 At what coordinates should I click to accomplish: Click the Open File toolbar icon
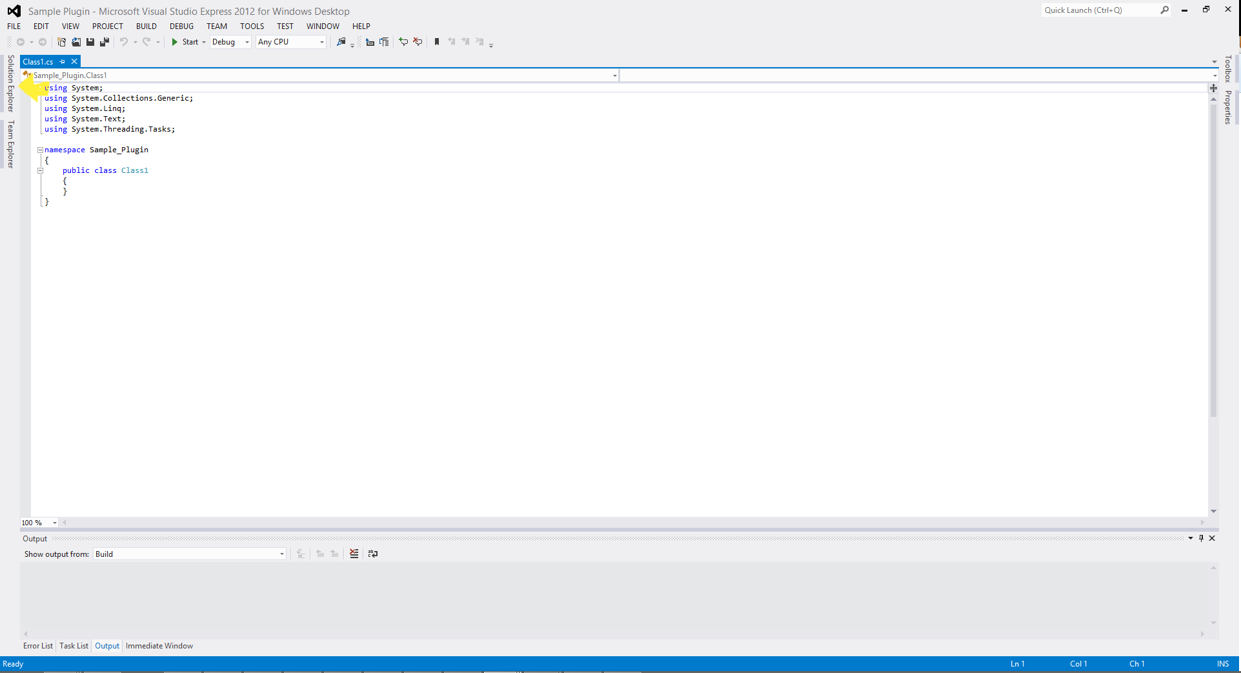[76, 42]
